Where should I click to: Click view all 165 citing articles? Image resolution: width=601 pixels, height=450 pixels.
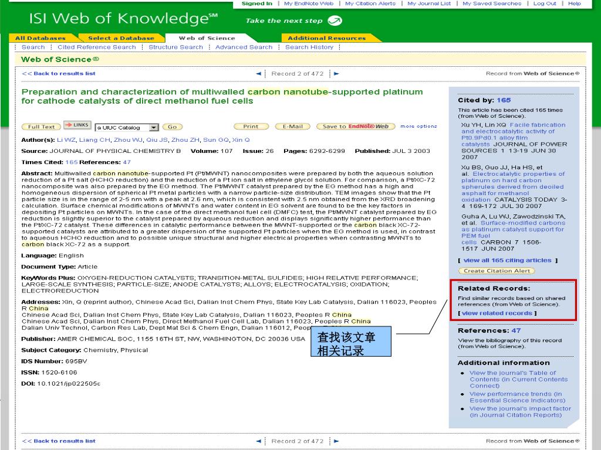(x=508, y=260)
